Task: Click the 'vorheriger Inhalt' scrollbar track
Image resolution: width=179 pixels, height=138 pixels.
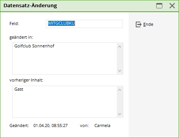Action: point(119,102)
